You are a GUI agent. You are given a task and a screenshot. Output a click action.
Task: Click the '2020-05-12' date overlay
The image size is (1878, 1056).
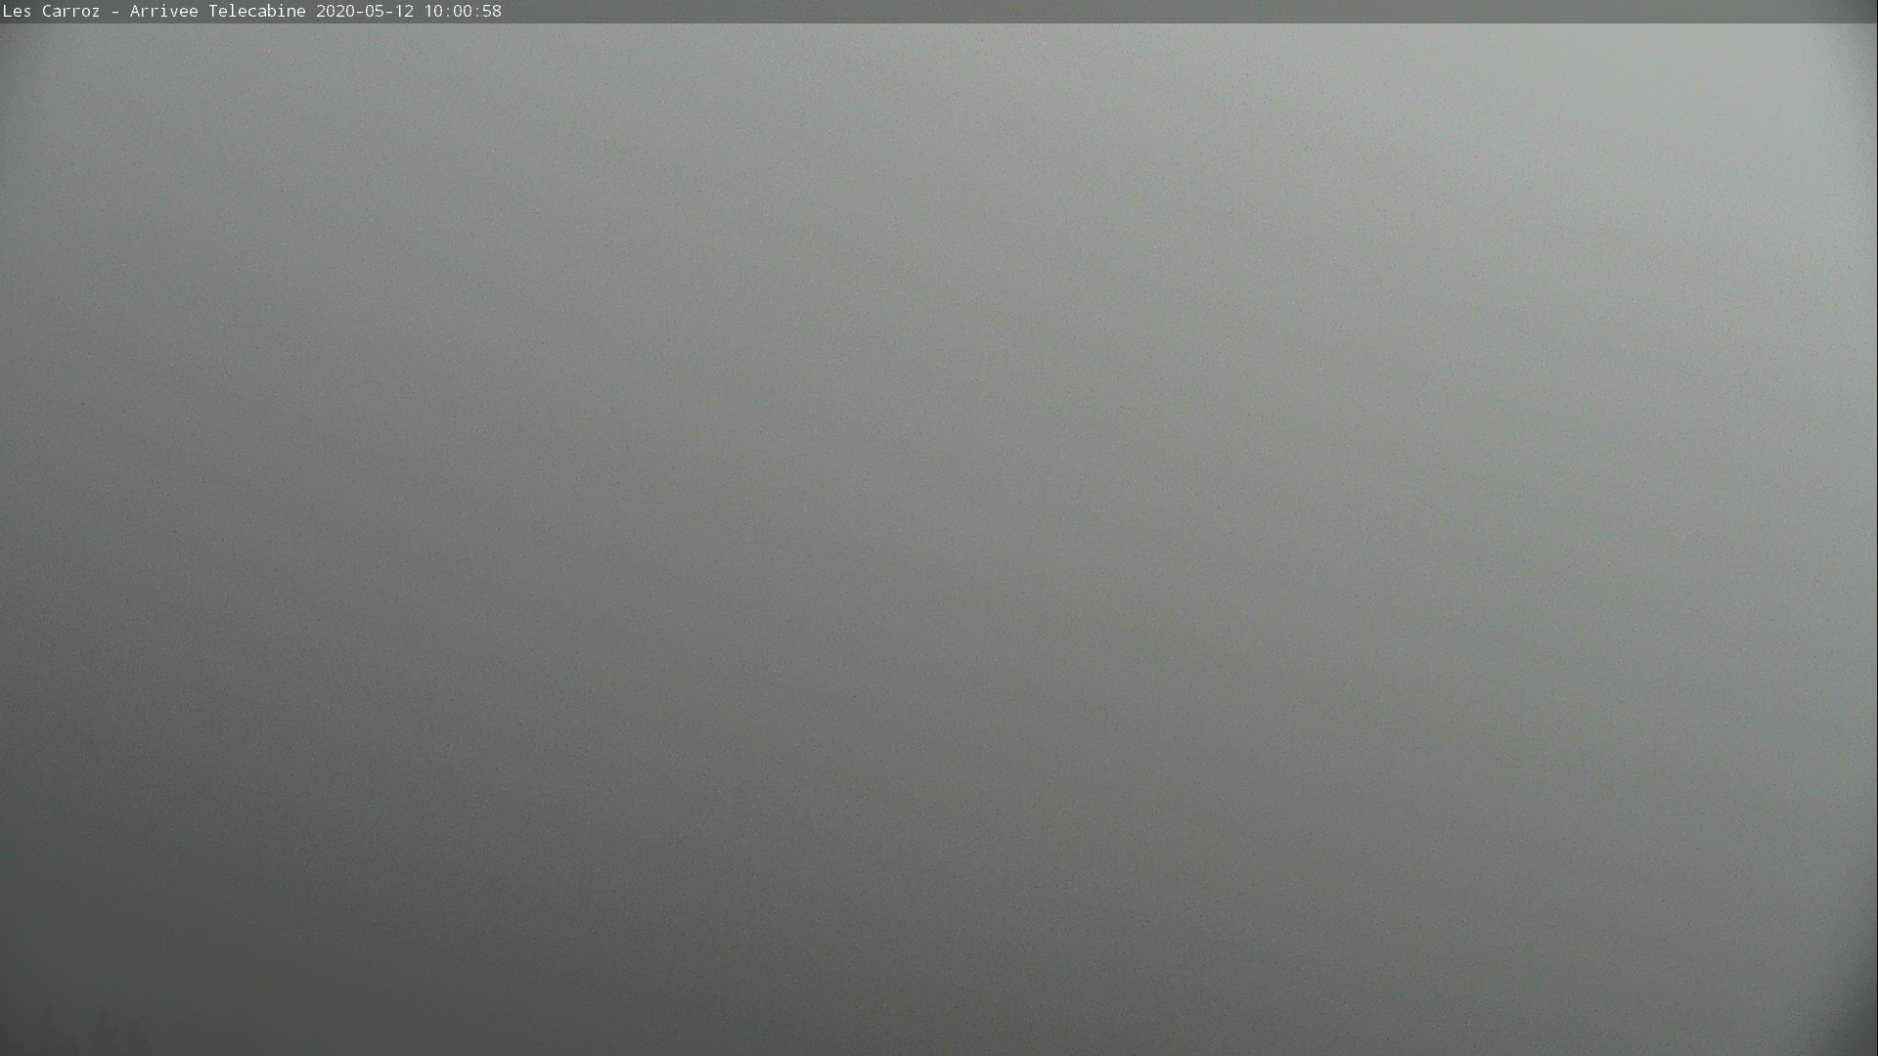coord(365,11)
